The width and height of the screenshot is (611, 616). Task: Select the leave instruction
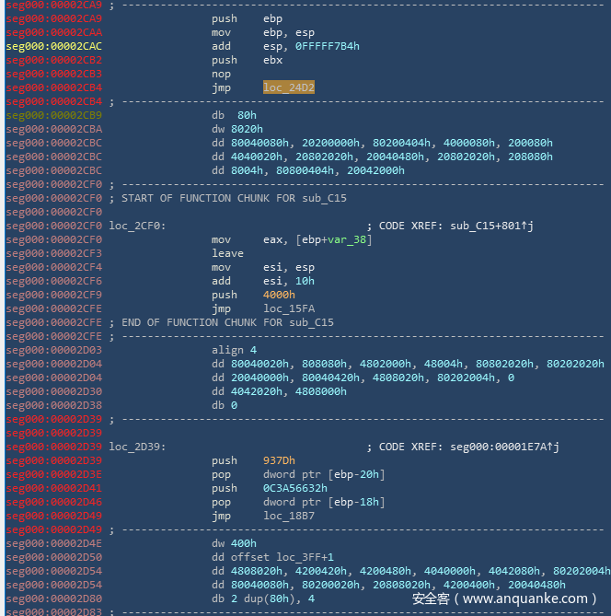click(227, 254)
